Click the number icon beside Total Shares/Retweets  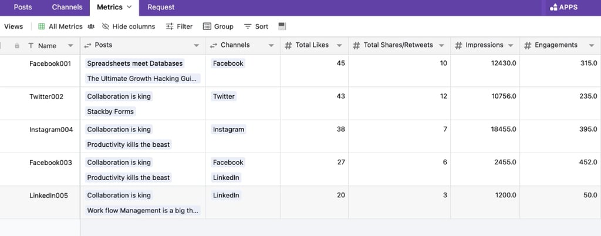click(356, 46)
